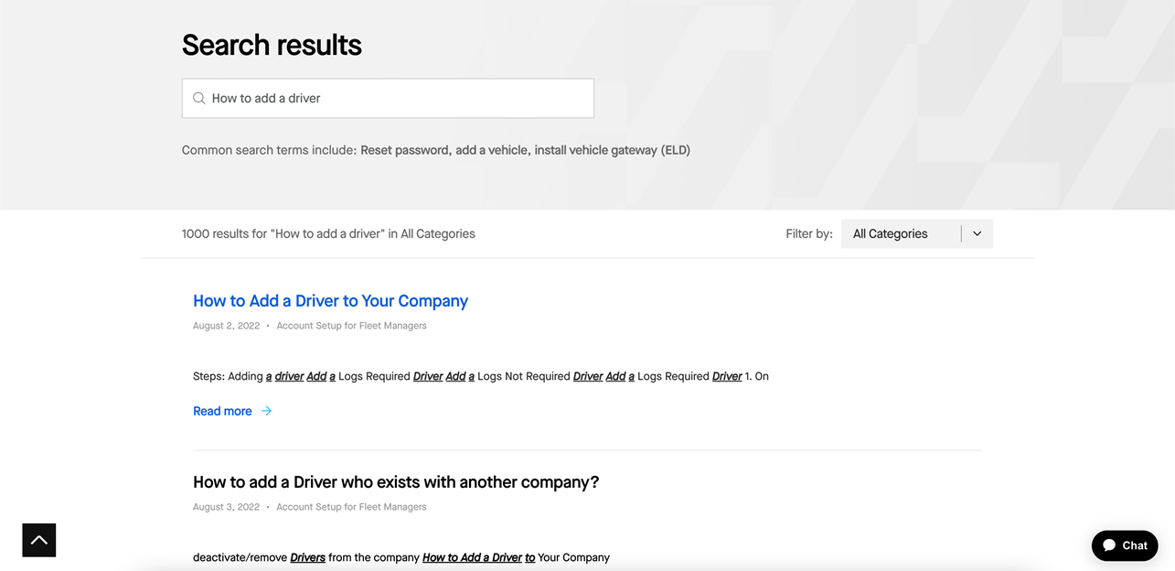Click the Read more link
Viewport: 1175px width, 571px height.
click(x=222, y=411)
